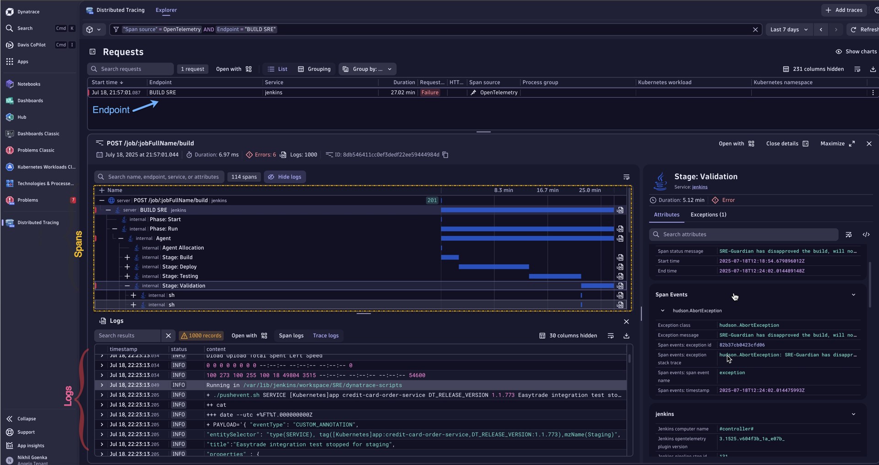Open the Last 7 days timeframe dropdown

point(789,29)
